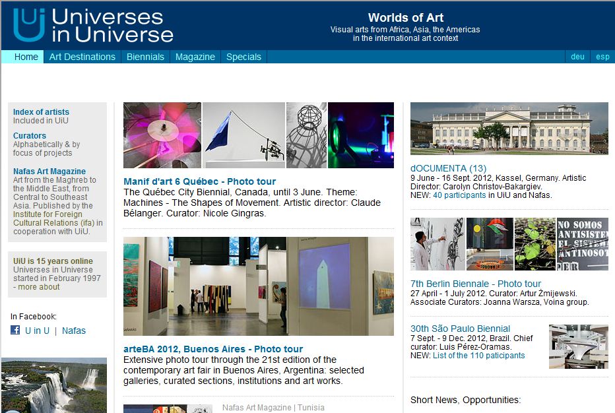615x413 pixels.
Task: Select the Specials menu item
Action: [x=244, y=57]
